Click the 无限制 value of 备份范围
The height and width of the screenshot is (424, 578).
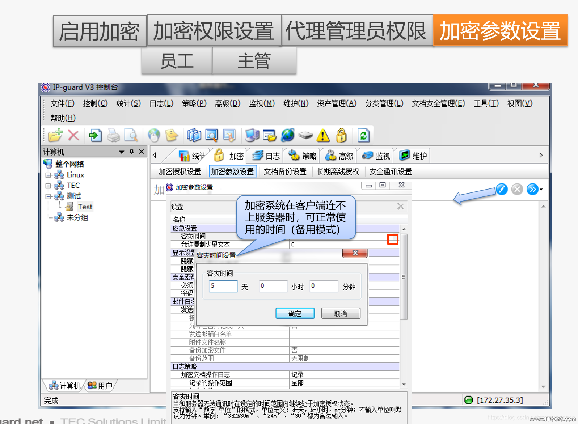[300, 359]
